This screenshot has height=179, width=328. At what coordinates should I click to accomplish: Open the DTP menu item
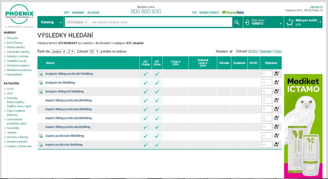pos(67,12)
